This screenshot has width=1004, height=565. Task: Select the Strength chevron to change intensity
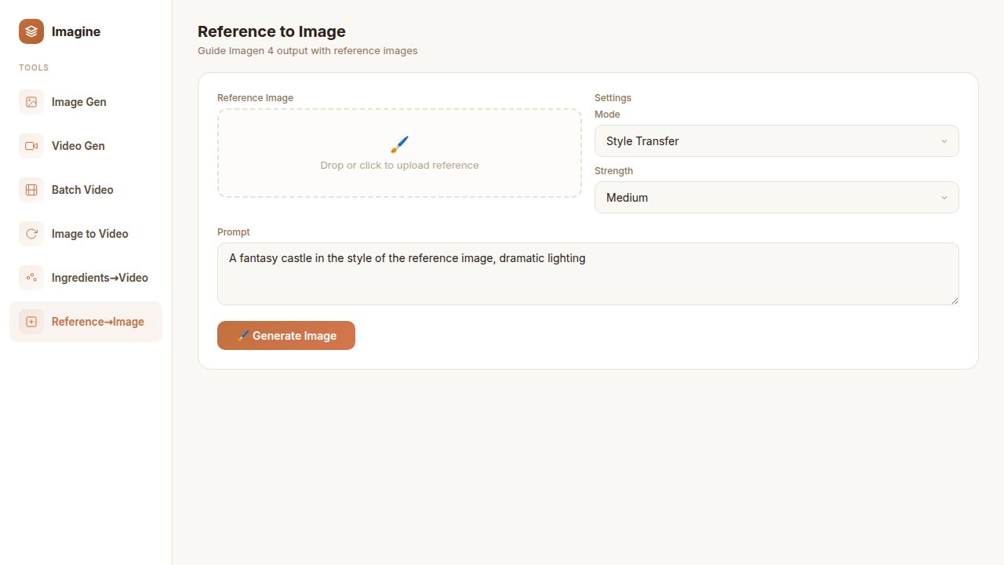click(x=944, y=197)
